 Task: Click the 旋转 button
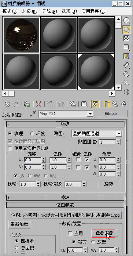[110, 184]
